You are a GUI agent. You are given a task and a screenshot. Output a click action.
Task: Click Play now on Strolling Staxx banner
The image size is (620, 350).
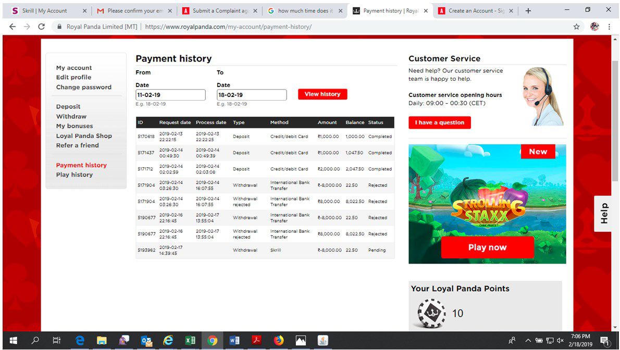[x=488, y=247]
